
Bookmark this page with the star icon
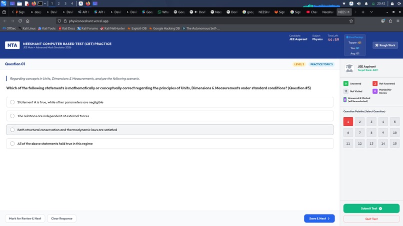pyautogui.click(x=351, y=21)
